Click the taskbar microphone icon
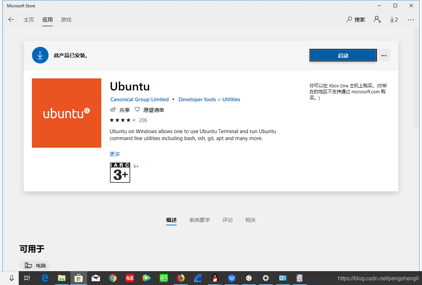This screenshot has width=422, height=285. tap(11, 278)
